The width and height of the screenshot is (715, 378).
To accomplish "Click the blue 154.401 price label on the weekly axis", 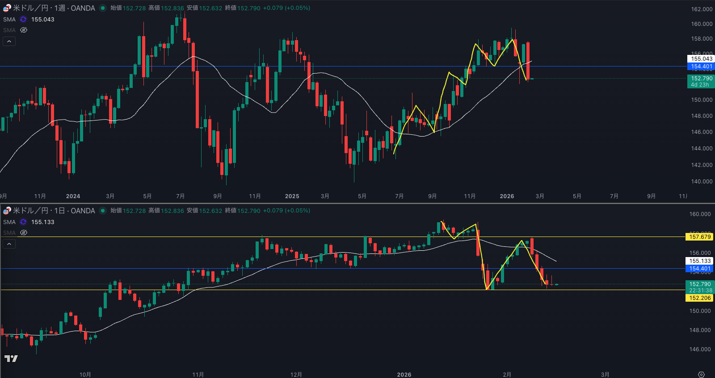I will (x=701, y=66).
